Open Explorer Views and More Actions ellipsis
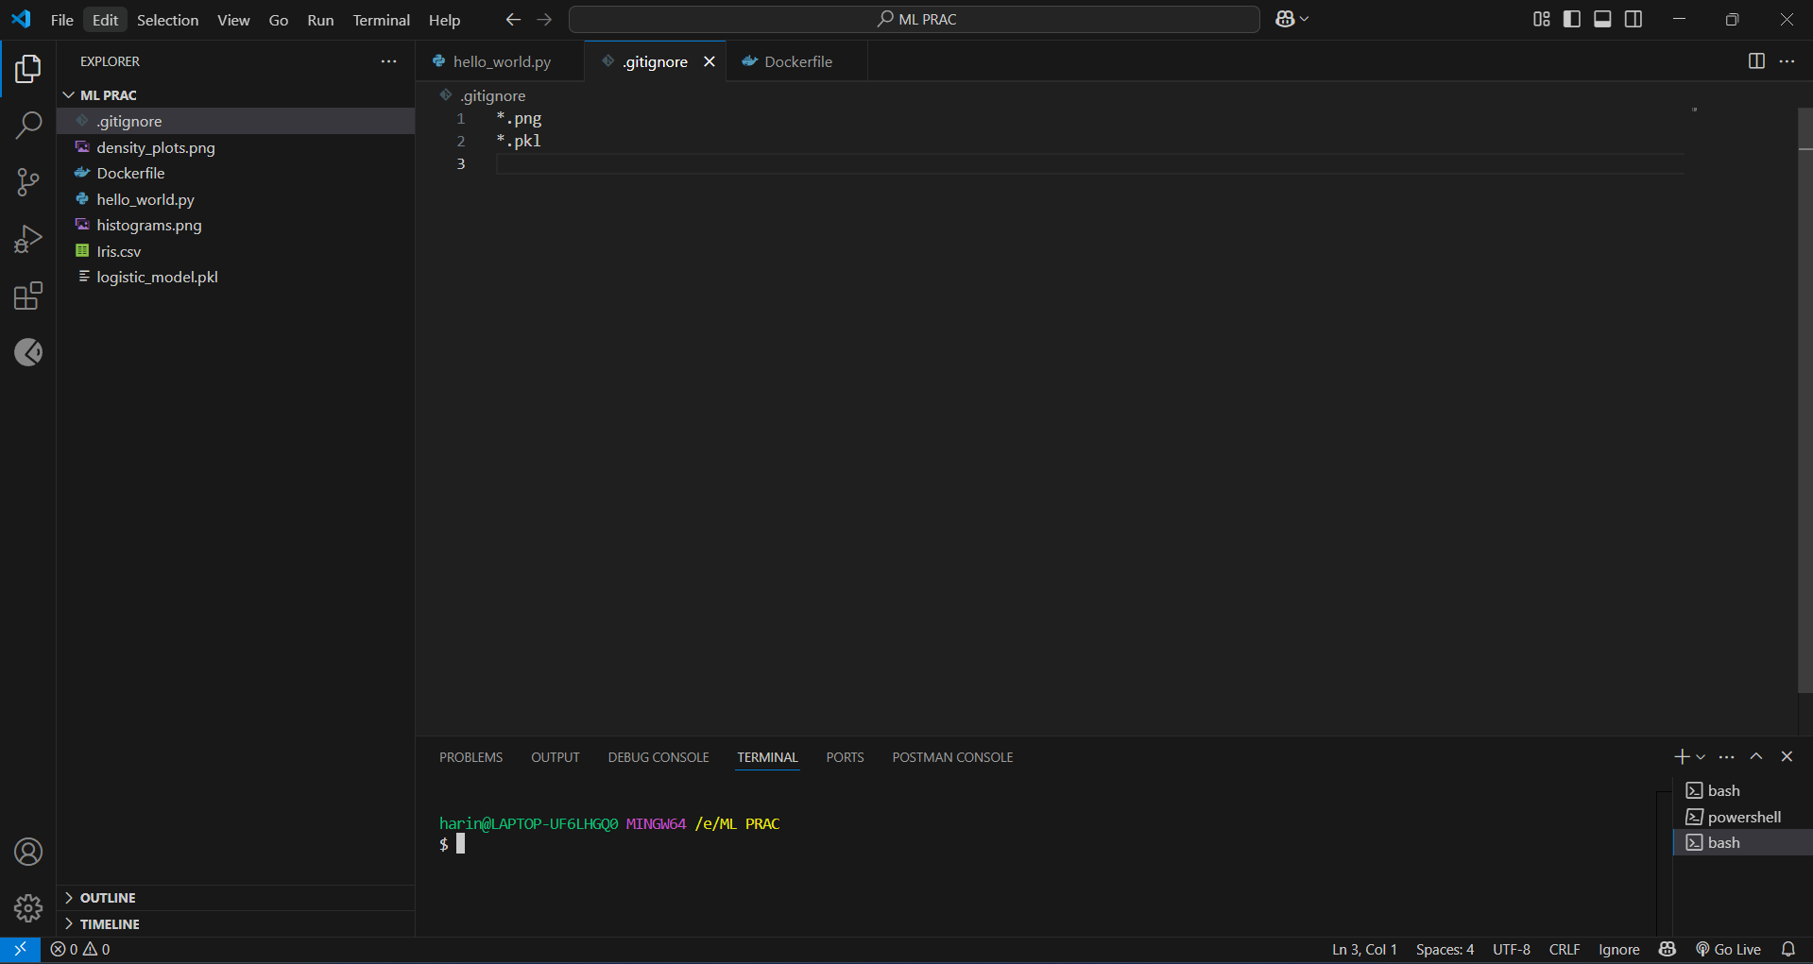Image resolution: width=1813 pixels, height=964 pixels. click(388, 61)
